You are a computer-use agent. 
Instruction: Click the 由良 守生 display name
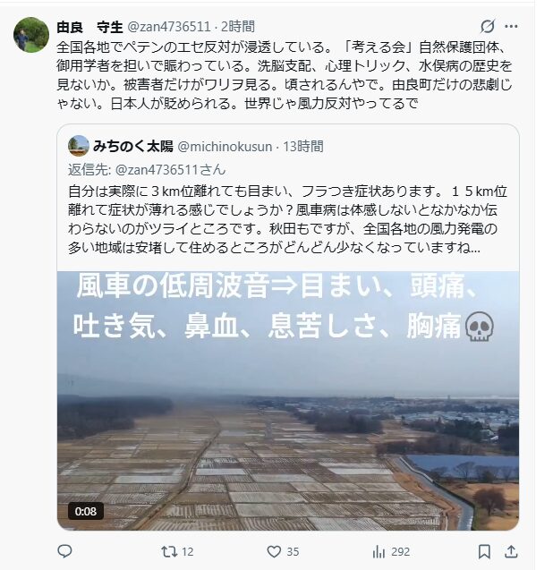pos(89,27)
